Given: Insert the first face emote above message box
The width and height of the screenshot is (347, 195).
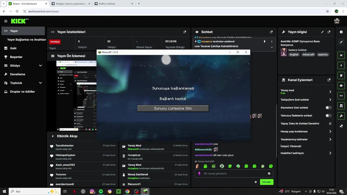Looking at the screenshot, I should 197,166.
